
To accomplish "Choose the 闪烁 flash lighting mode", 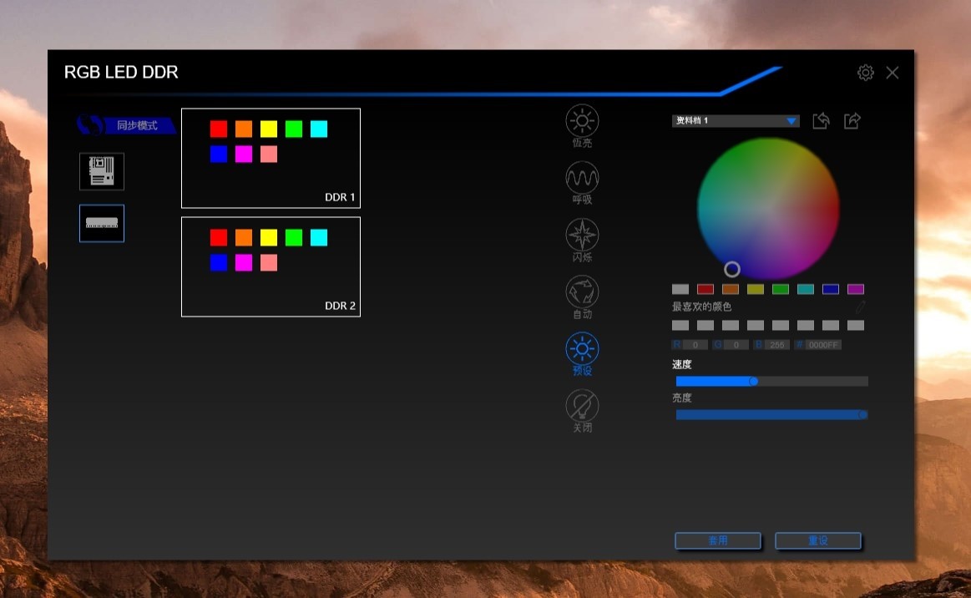I will (582, 235).
